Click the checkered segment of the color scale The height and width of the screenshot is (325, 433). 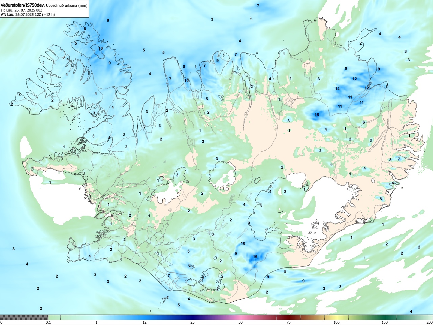coord(24,318)
